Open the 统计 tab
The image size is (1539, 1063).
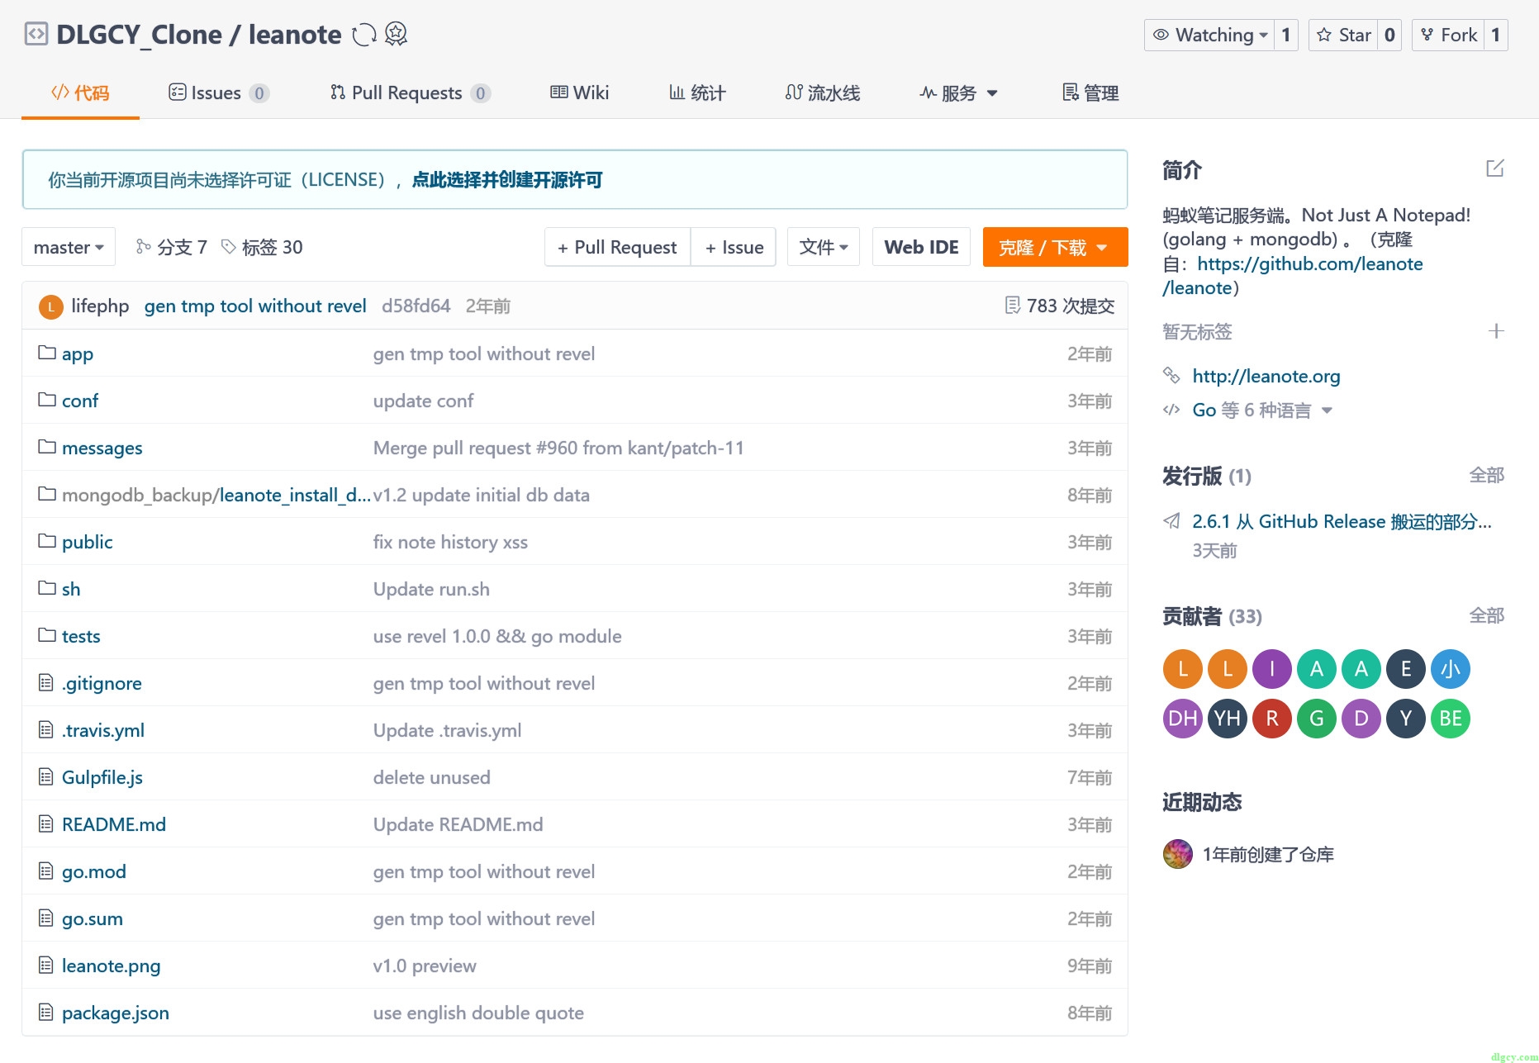(x=697, y=93)
